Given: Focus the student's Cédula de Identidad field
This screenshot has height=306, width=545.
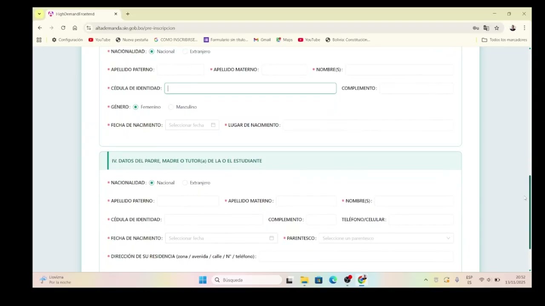Looking at the screenshot, I should tap(250, 88).
